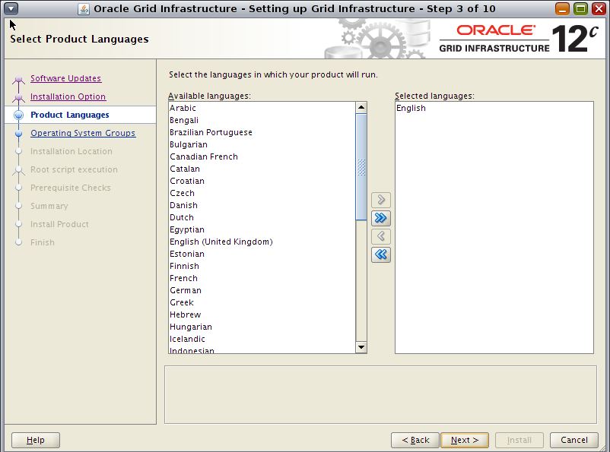The width and height of the screenshot is (610, 452).
Task: Select Greek language
Action: point(262,302)
